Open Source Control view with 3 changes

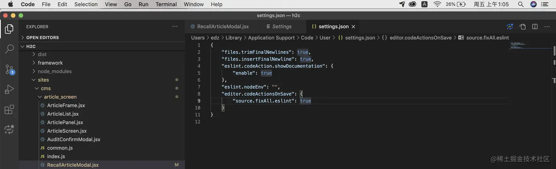tap(9, 69)
